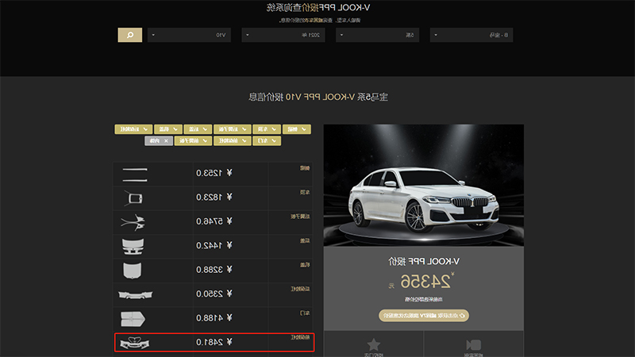
Task: Select the ¥ 5746.0 price row
Action: [x=213, y=222]
